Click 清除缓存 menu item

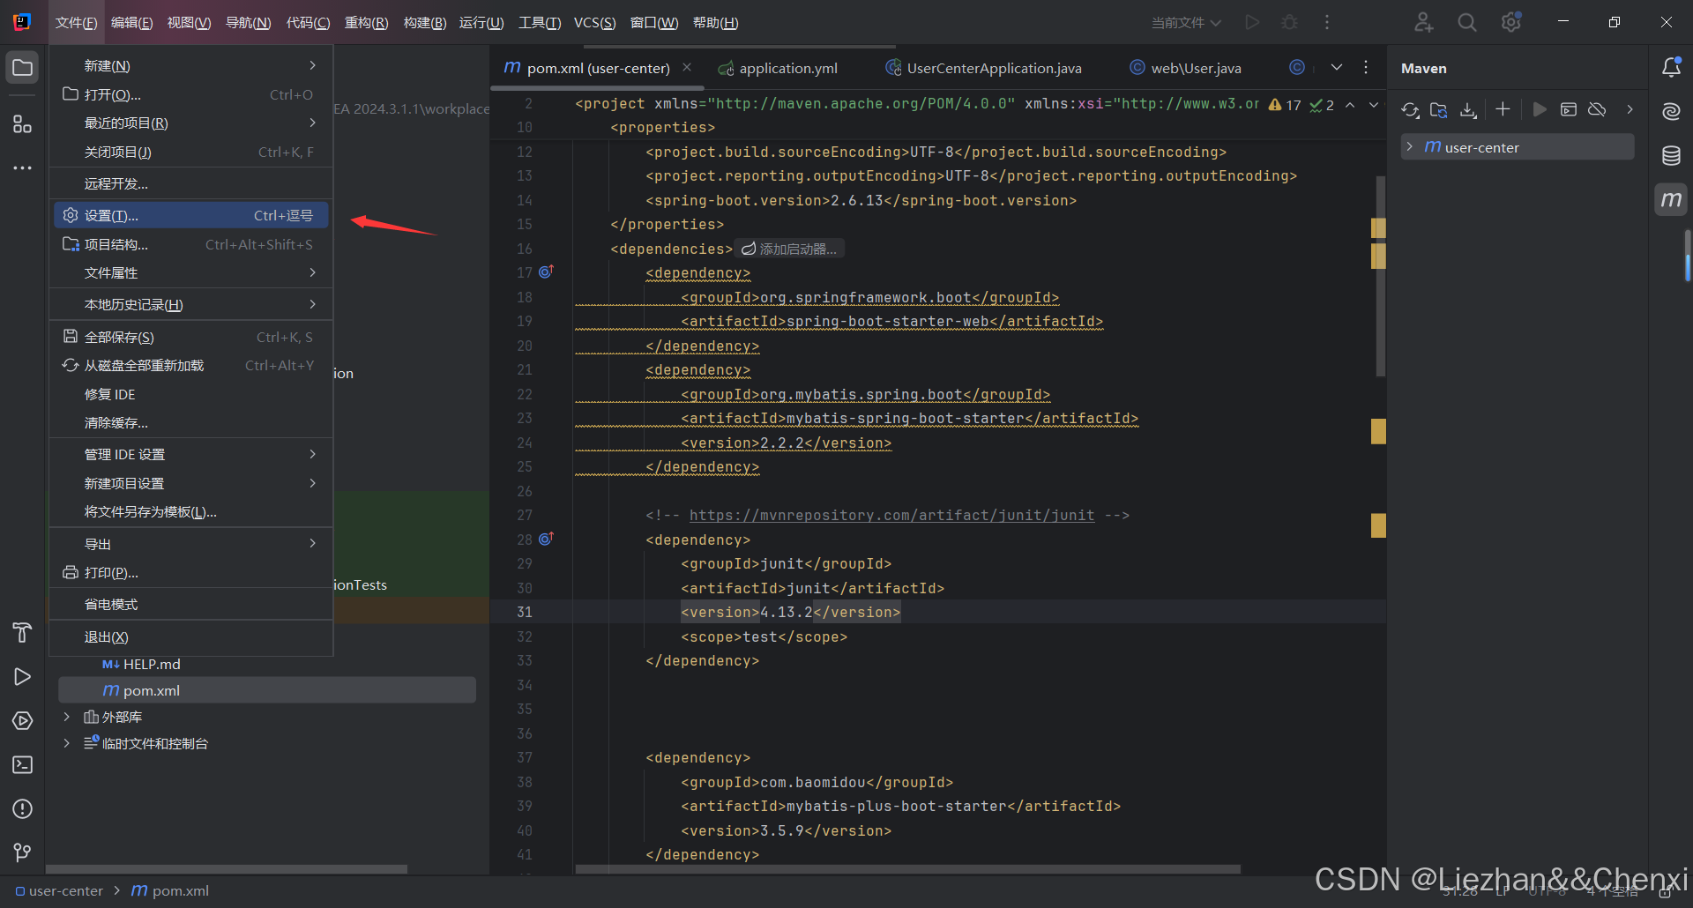coord(191,423)
